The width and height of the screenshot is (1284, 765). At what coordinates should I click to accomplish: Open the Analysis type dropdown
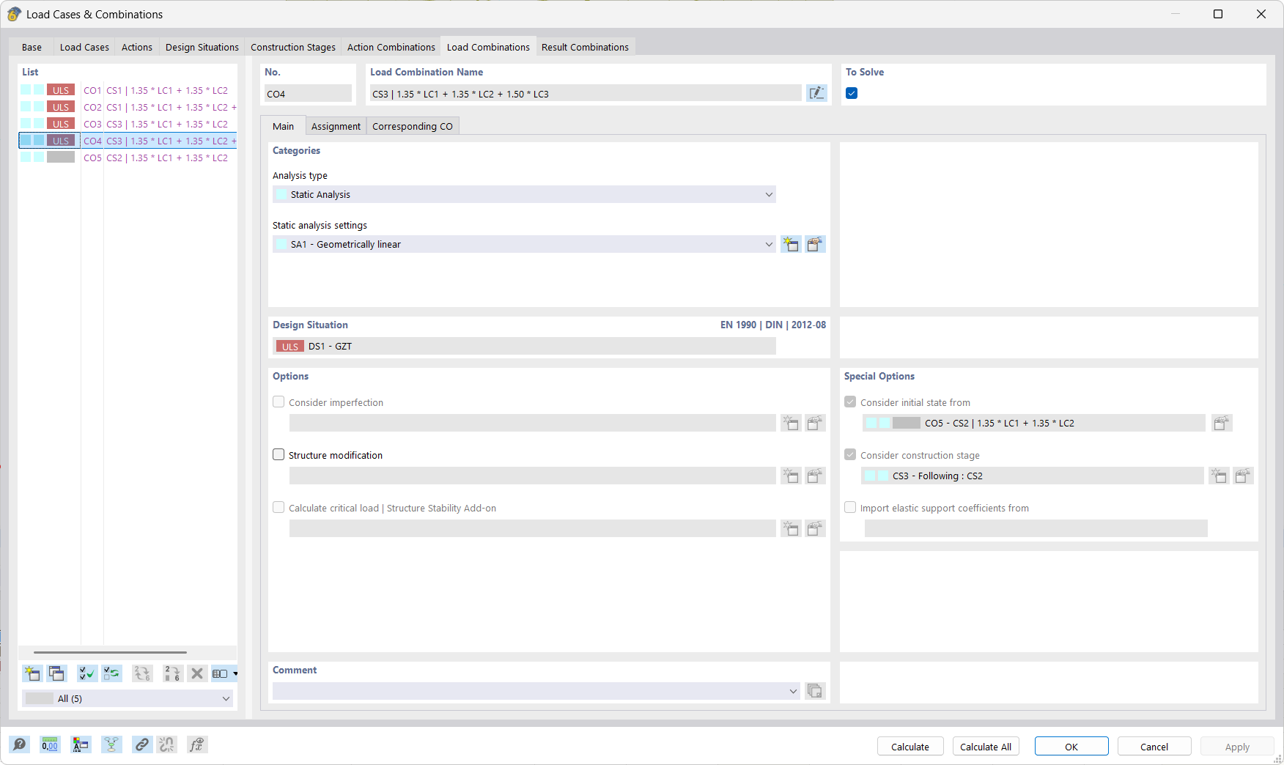coord(768,194)
